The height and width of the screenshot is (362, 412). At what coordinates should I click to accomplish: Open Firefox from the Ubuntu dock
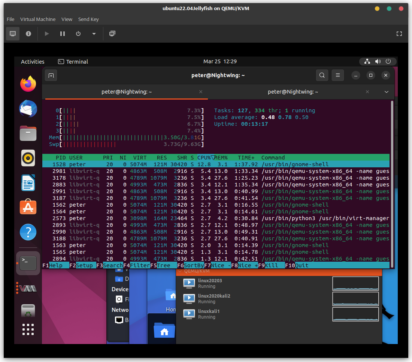(x=28, y=84)
